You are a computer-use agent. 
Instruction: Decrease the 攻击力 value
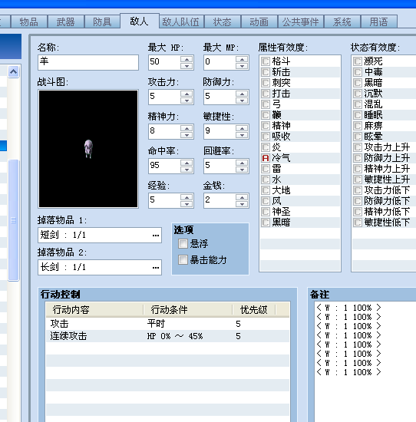(187, 101)
